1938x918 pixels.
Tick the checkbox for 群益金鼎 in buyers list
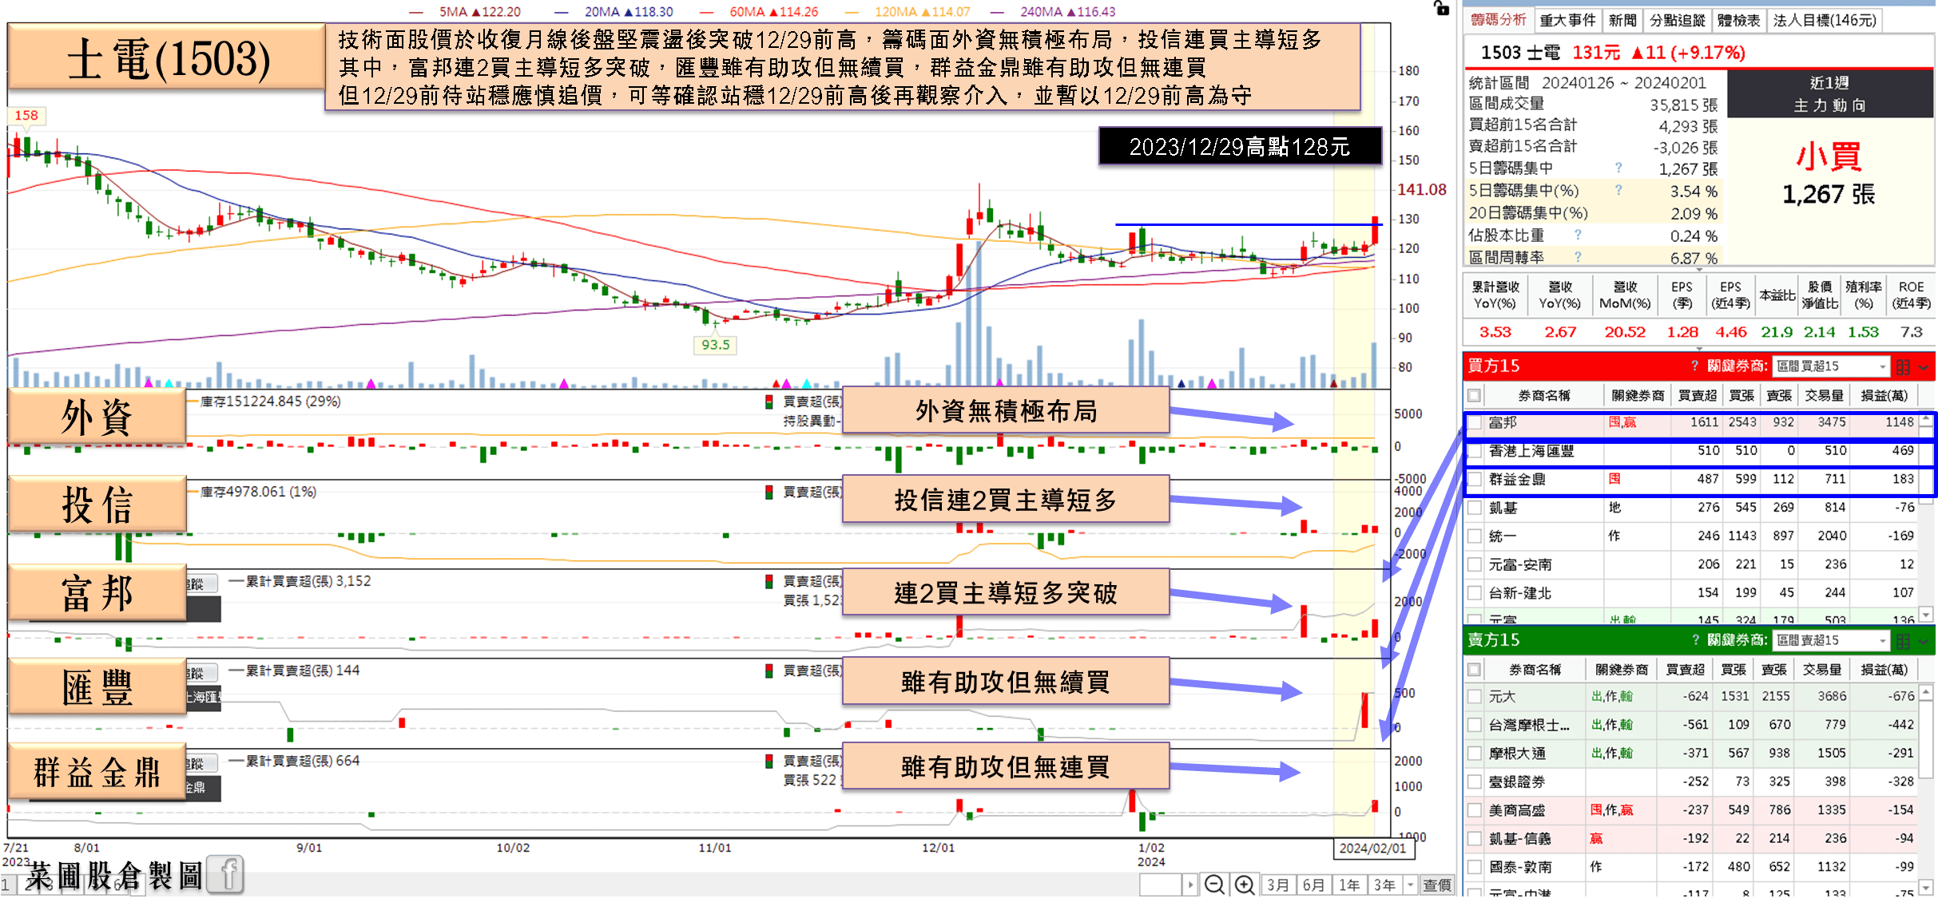(1475, 479)
